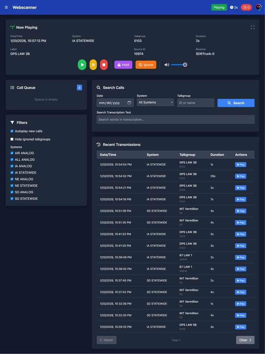Hold the current talkgroup
Viewport: 265px width, 354px height.
(123, 65)
